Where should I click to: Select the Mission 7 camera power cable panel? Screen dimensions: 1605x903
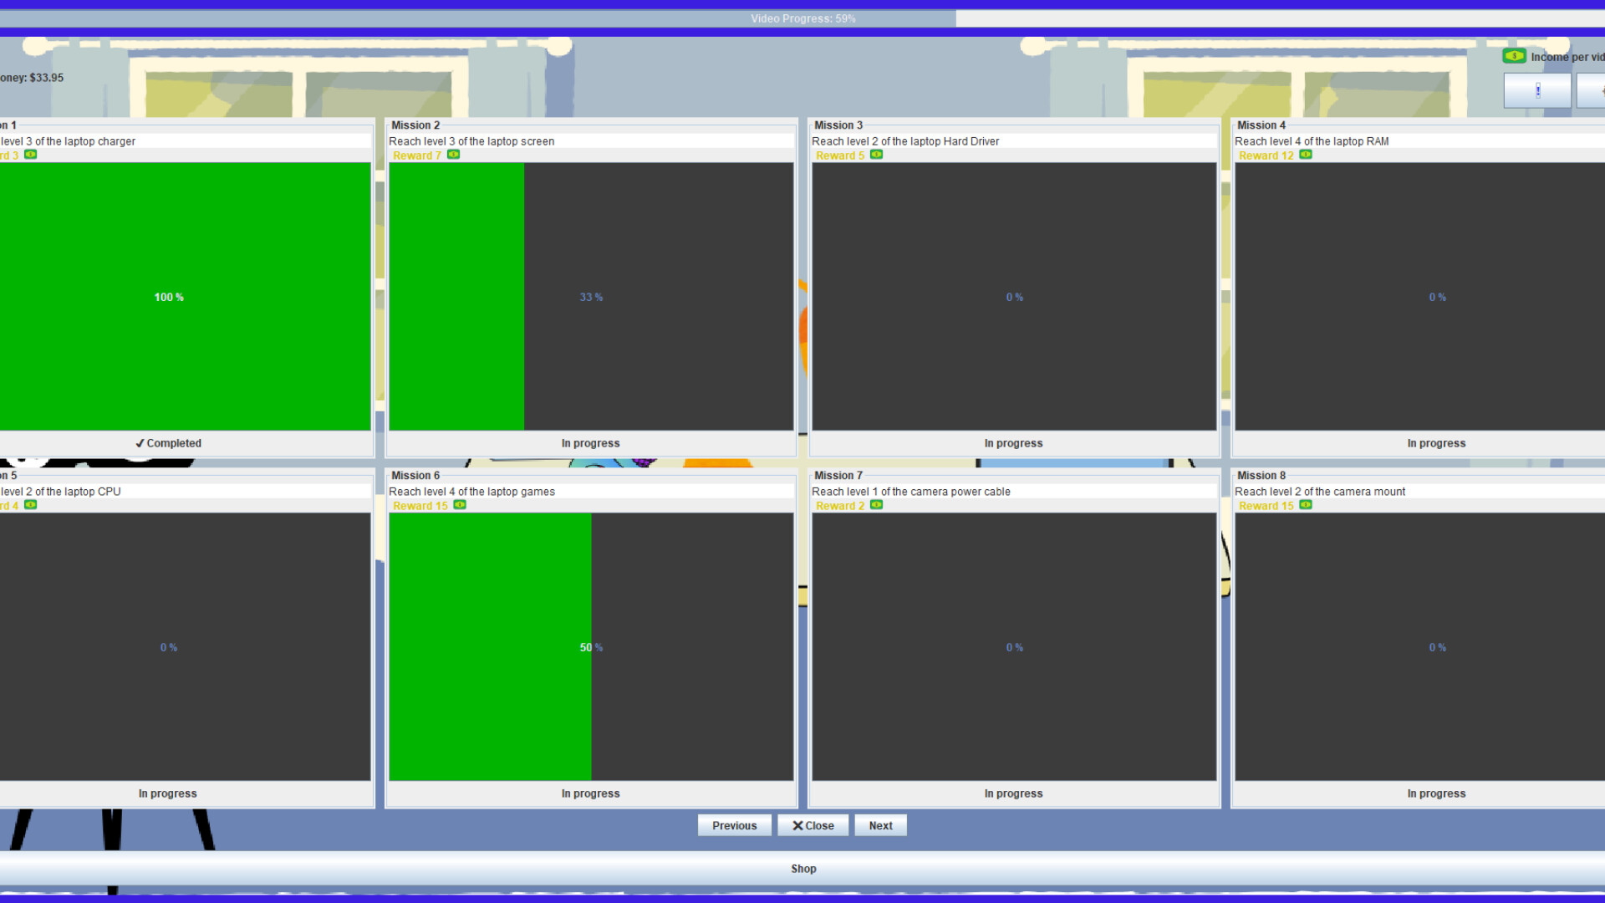[x=1013, y=647]
